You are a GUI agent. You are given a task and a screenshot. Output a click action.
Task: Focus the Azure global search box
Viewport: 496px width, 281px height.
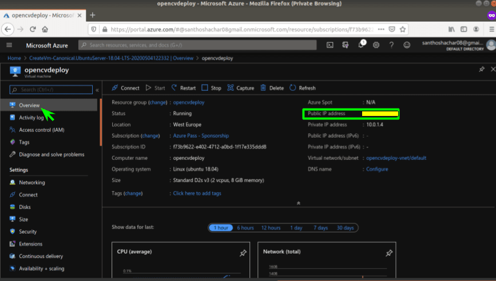pos(197,45)
